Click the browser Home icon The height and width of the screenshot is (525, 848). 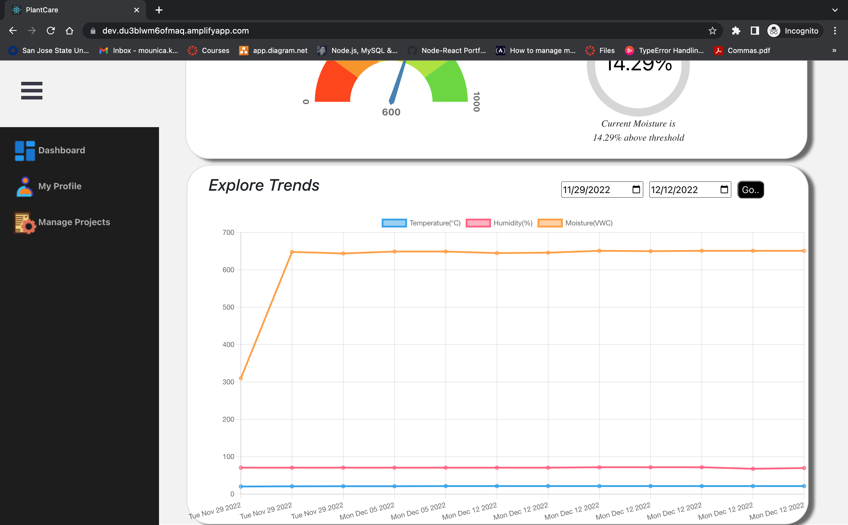click(69, 31)
